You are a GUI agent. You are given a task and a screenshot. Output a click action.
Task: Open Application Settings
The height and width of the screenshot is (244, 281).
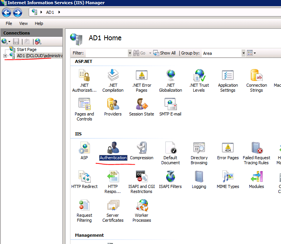(228, 81)
